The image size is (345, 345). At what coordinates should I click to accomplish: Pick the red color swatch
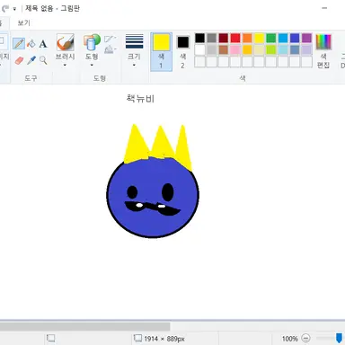tap(235, 38)
